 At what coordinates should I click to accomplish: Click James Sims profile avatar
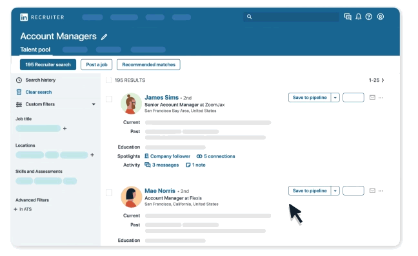point(131,104)
